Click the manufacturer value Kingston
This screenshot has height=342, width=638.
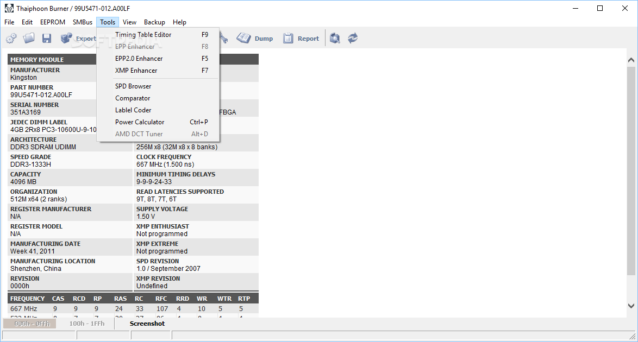(23, 77)
